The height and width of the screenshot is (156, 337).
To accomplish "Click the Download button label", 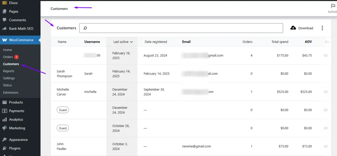I will 306,28.
